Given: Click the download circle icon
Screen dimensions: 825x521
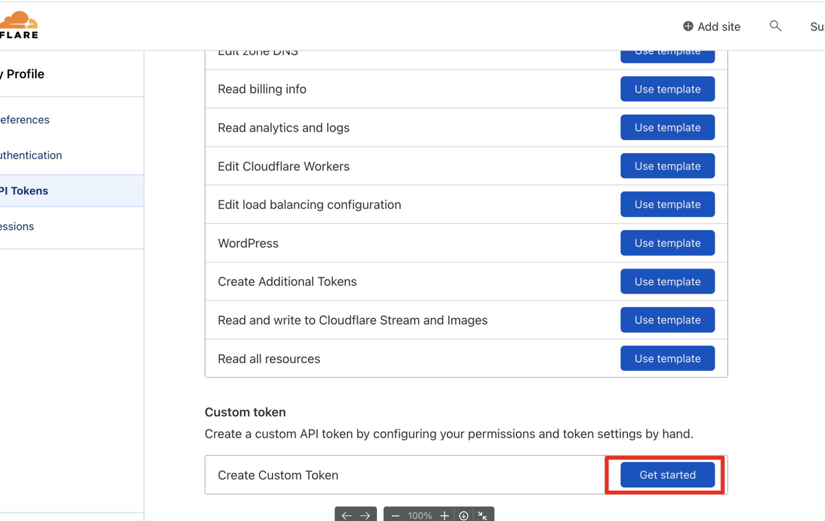Looking at the screenshot, I should pos(463,515).
